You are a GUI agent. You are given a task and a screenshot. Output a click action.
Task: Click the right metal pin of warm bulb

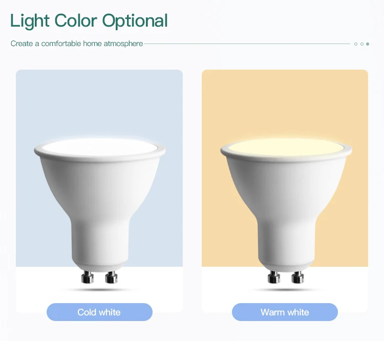click(x=298, y=278)
